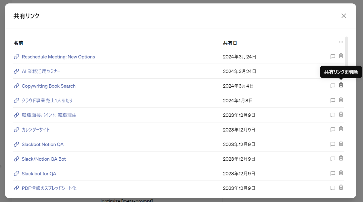363x202 pixels.
Task: Open the Slackbot Notion QA link
Action: click(43, 144)
